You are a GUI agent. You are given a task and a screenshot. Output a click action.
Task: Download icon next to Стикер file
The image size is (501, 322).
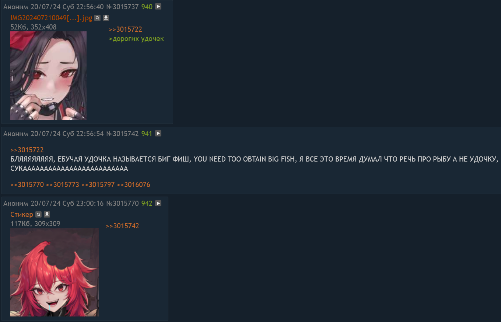(47, 214)
